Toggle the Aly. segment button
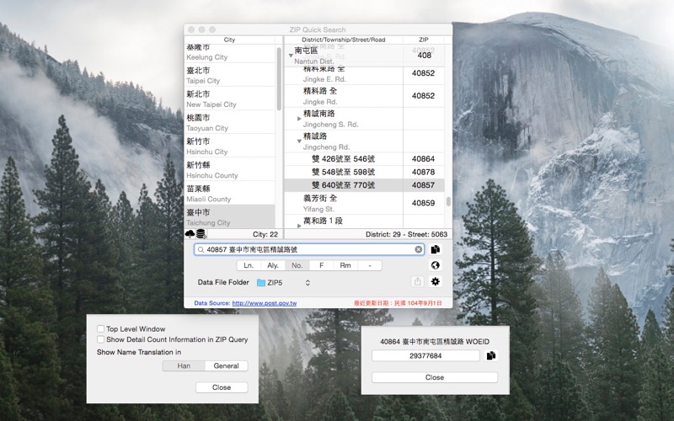The image size is (674, 421). coord(272,265)
